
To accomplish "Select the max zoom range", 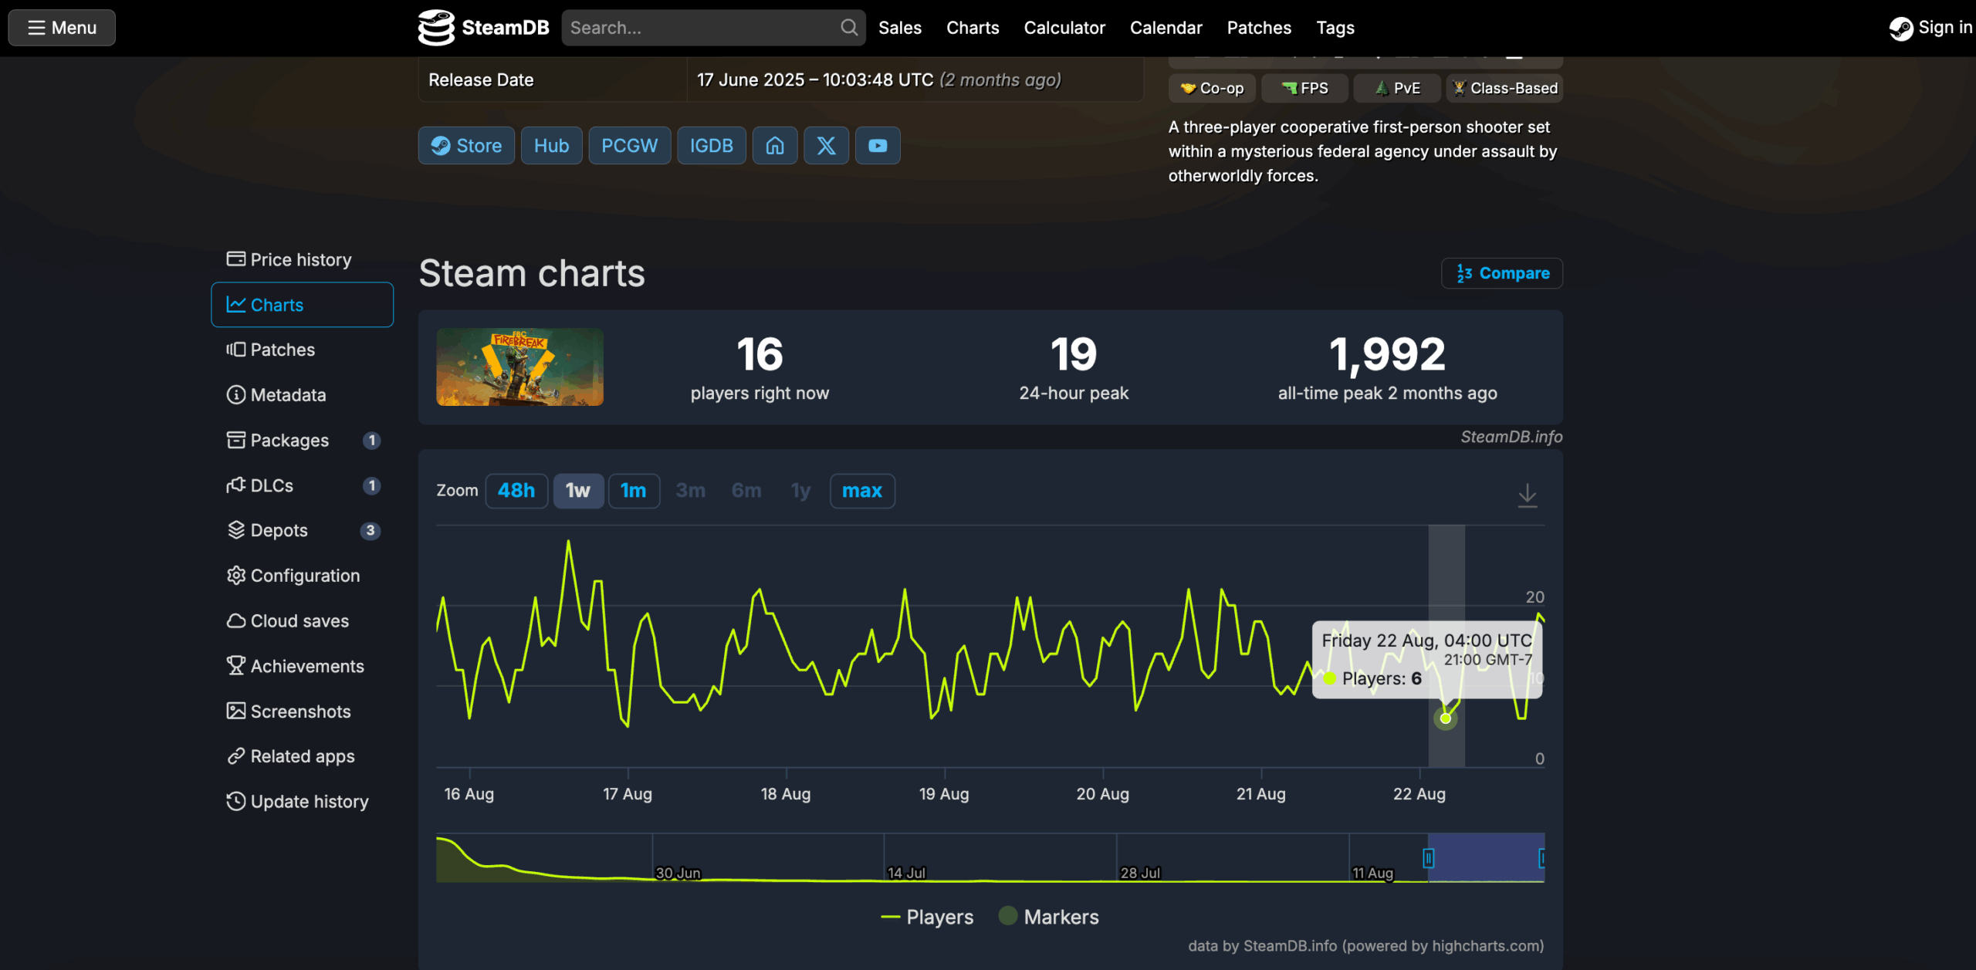I will pyautogui.click(x=862, y=491).
